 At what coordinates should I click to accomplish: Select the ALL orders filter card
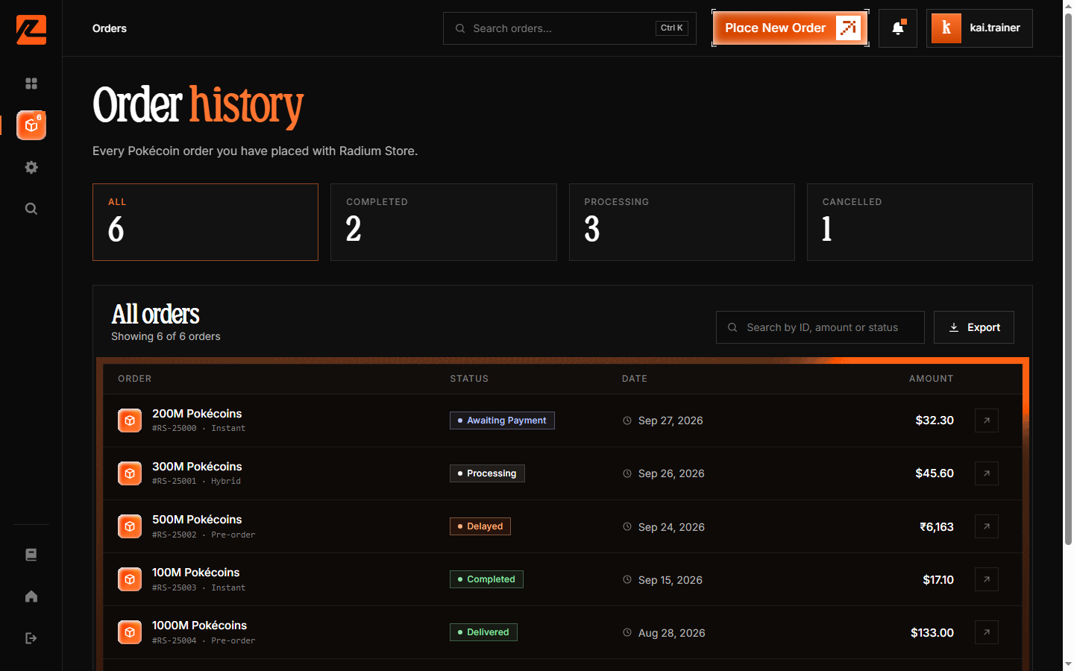click(205, 222)
